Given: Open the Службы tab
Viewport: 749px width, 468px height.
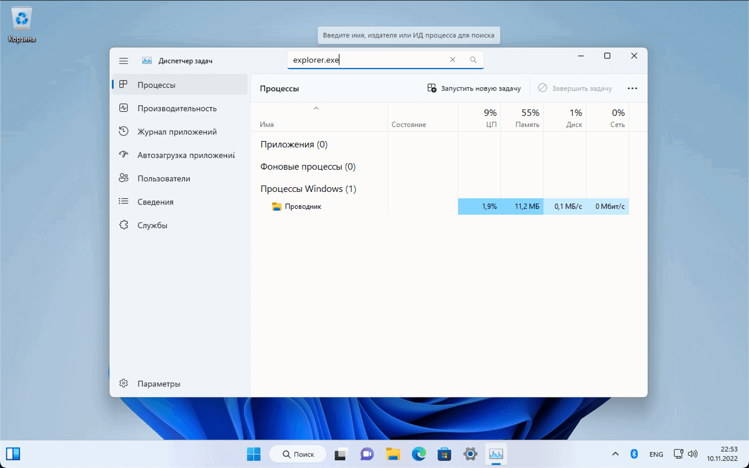Looking at the screenshot, I should (180, 225).
